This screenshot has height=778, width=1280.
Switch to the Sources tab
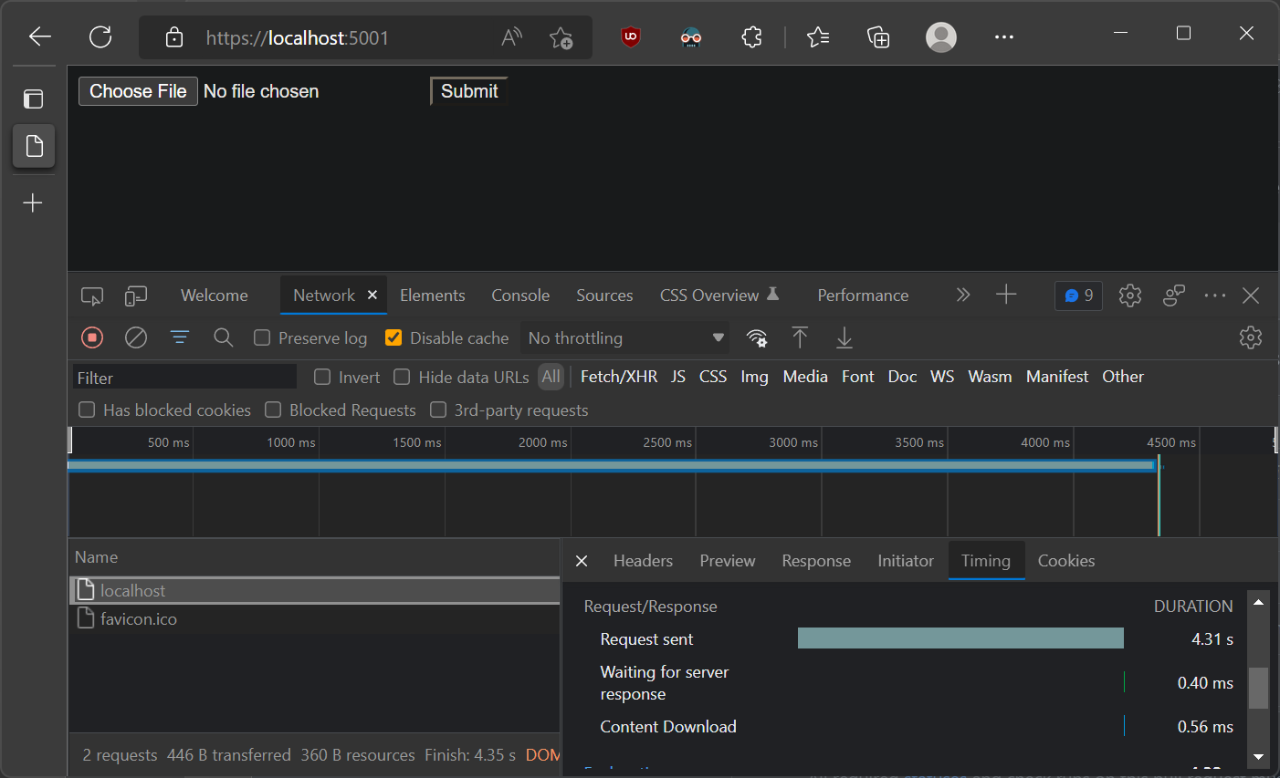[604, 296]
